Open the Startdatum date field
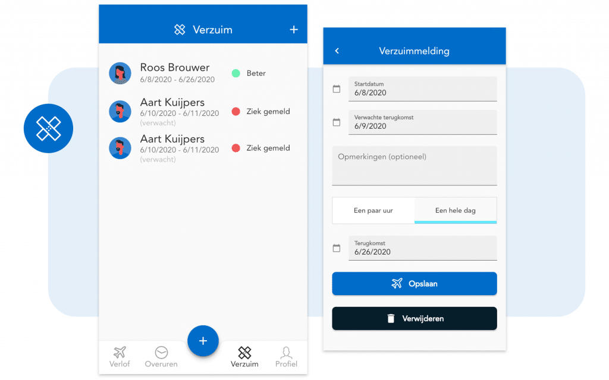 (x=422, y=89)
